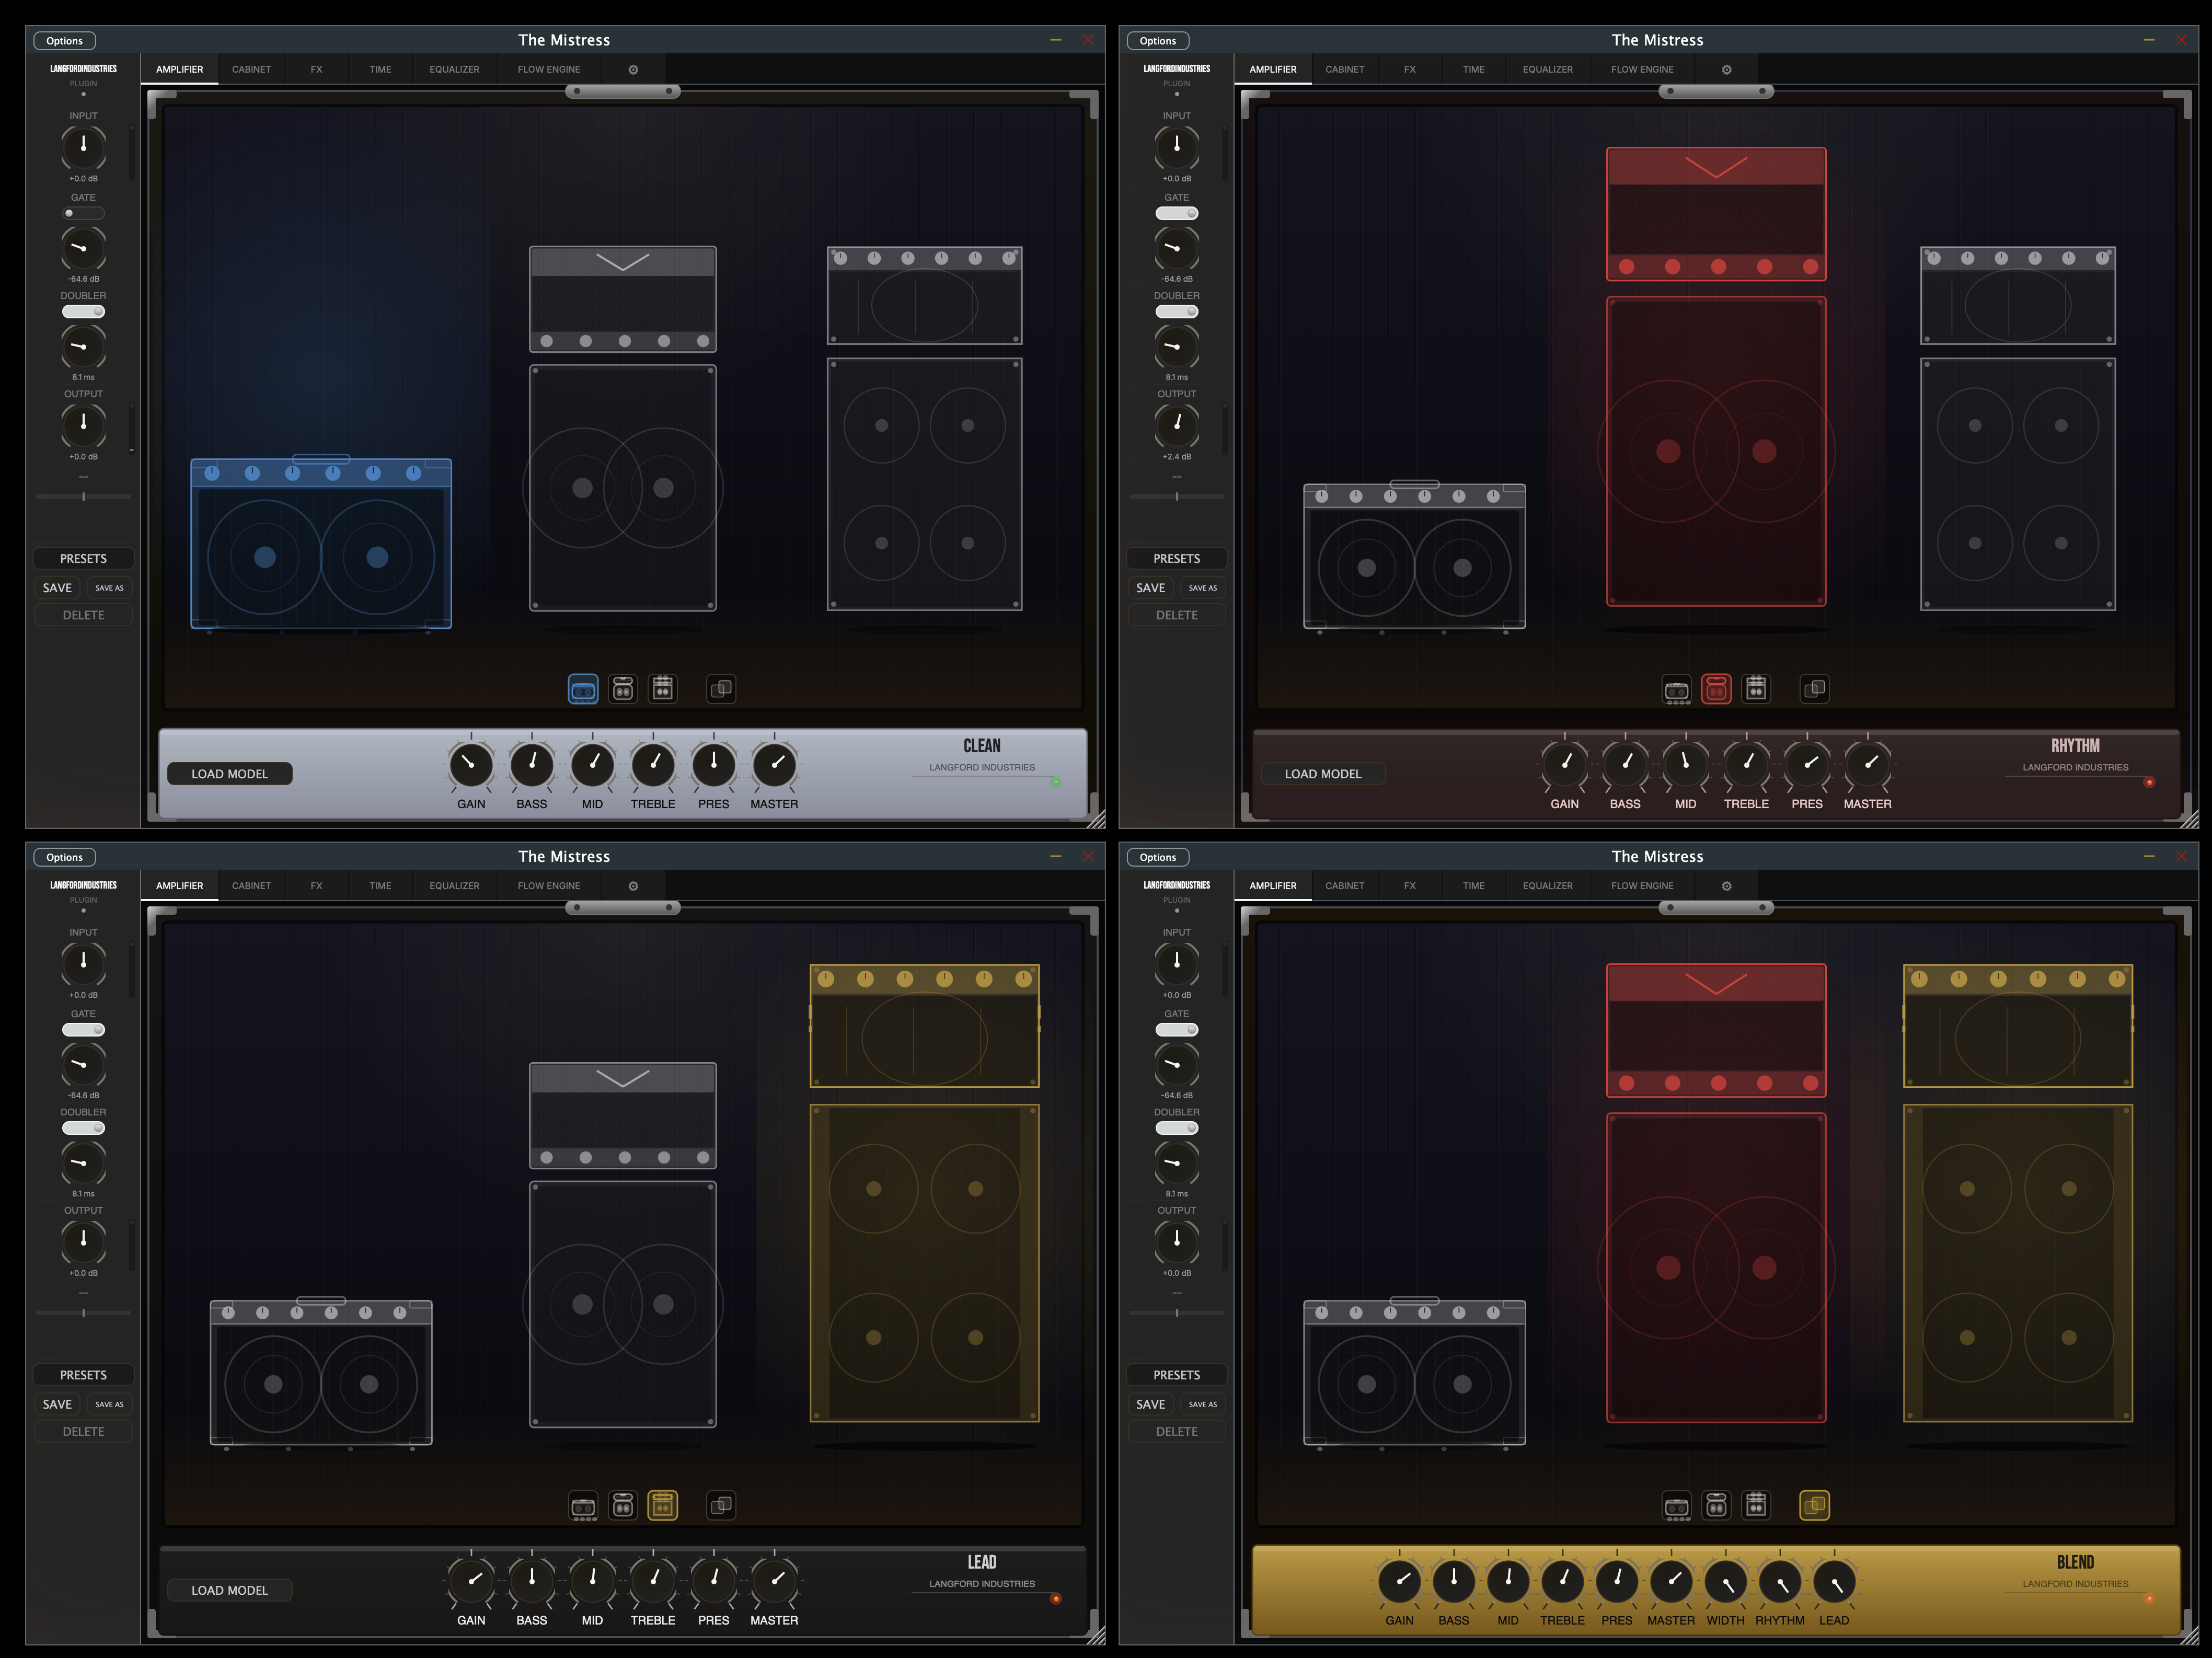Click the LEAD knob in Blend window
The height and width of the screenshot is (1658, 2212).
point(1834,1582)
